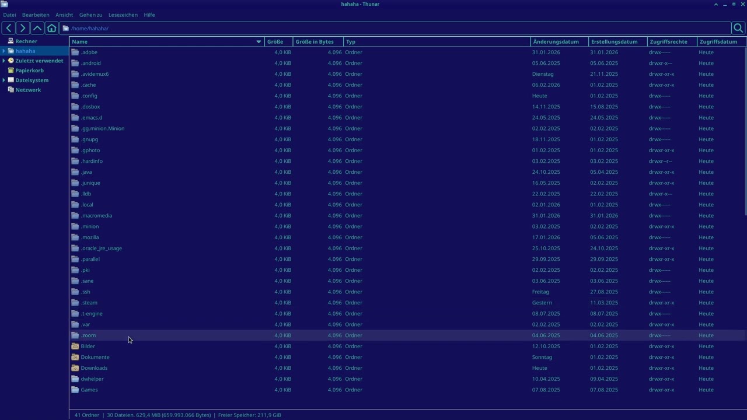Expand the Zuletzt verwendet tree node
The width and height of the screenshot is (747, 420).
tap(4, 61)
